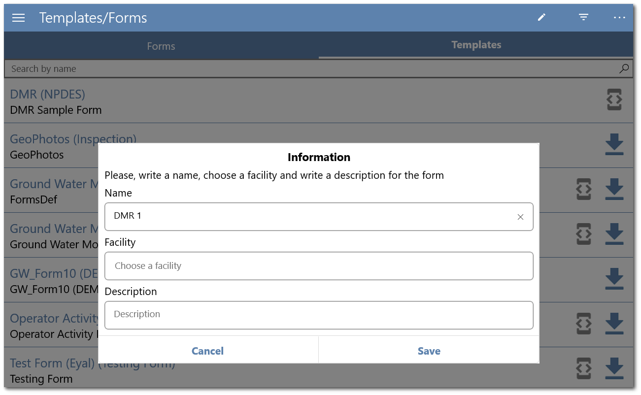Click the search magnifier icon
This screenshot has height=395, width=641.
tap(624, 68)
